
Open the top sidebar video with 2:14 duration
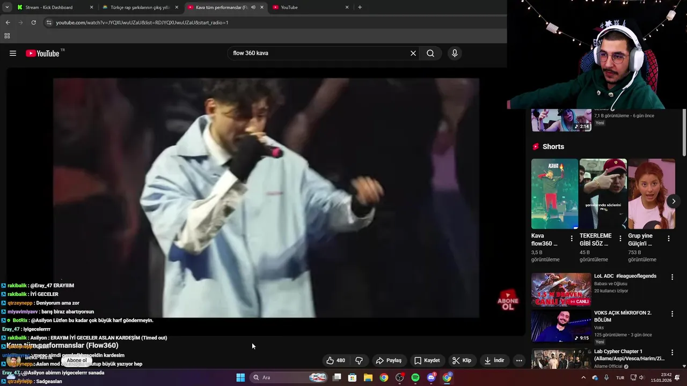(561, 120)
